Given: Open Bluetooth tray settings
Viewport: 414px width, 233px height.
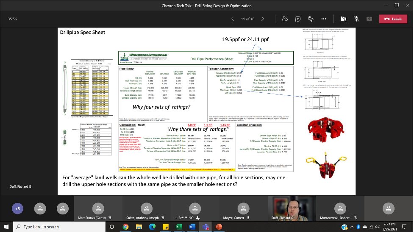Looking at the screenshot, I should (x=358, y=227).
